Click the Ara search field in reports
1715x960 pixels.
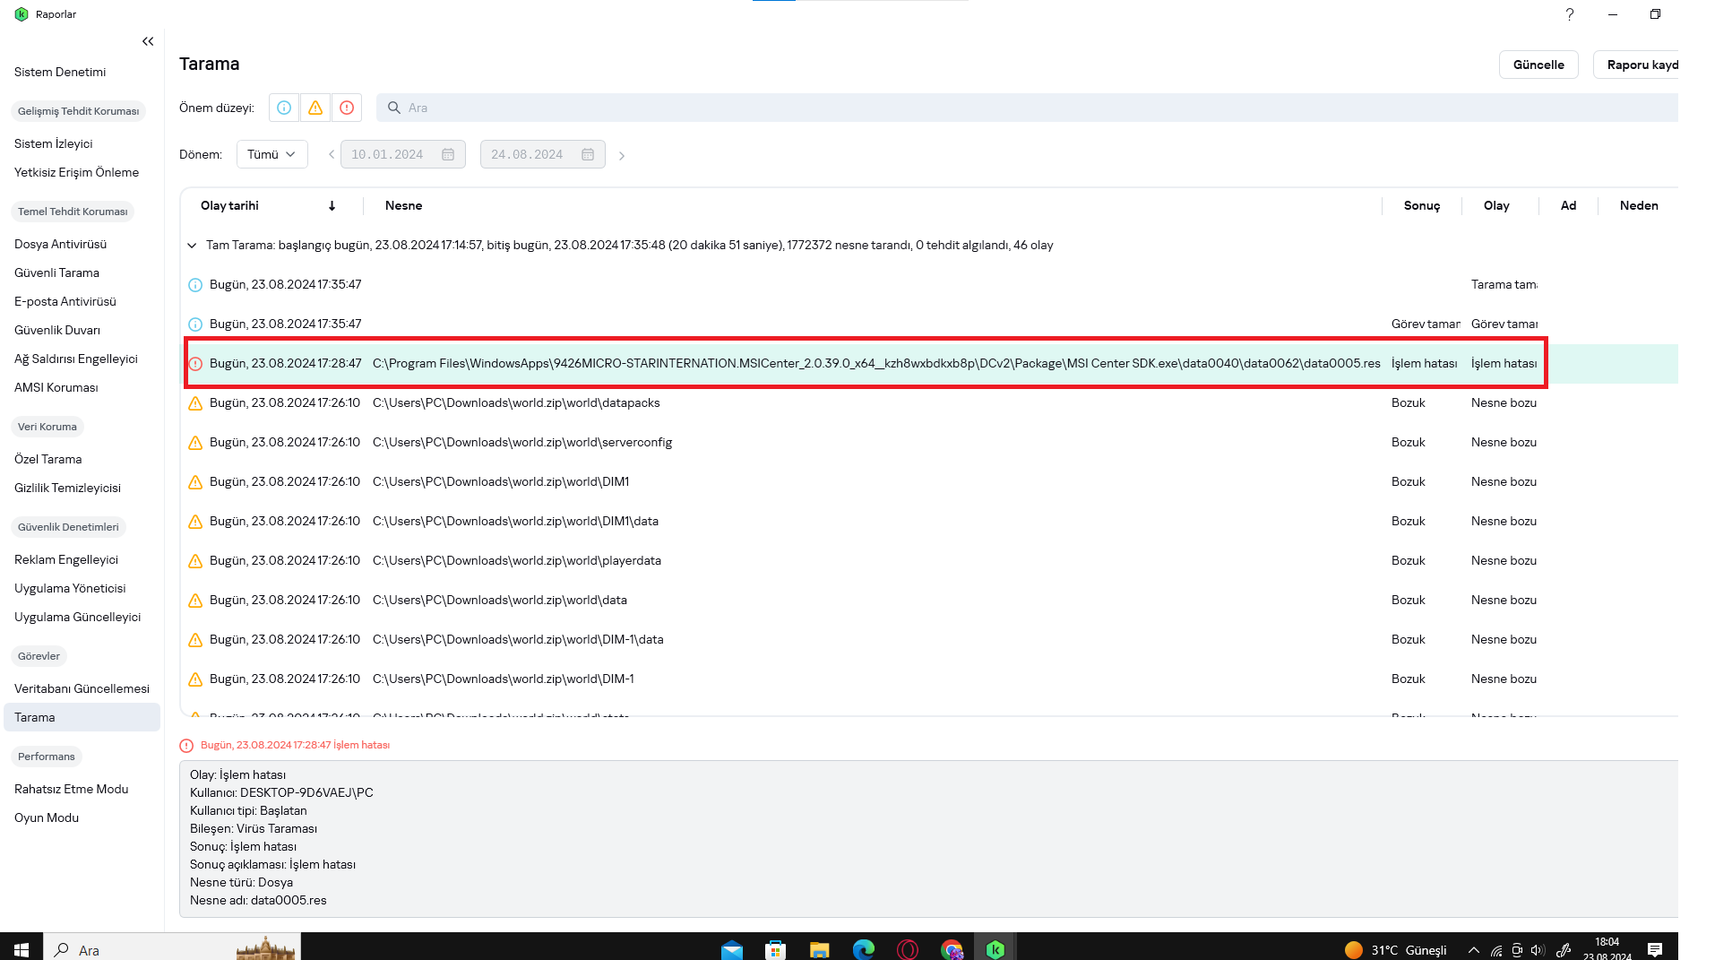pyautogui.click(x=1027, y=108)
